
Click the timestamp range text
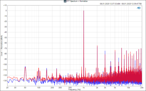point(121,4)
